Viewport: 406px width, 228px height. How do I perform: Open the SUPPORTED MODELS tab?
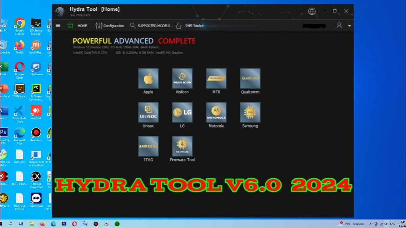click(150, 26)
